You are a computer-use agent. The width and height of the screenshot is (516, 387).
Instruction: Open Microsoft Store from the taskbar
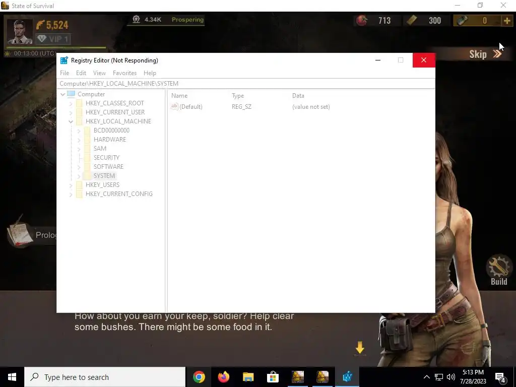(273, 377)
